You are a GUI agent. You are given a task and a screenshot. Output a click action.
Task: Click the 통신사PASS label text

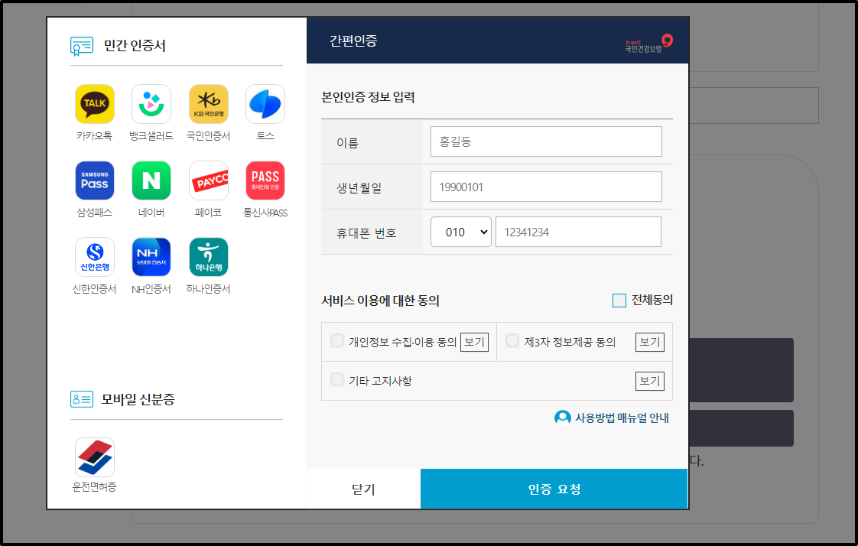pos(265,213)
